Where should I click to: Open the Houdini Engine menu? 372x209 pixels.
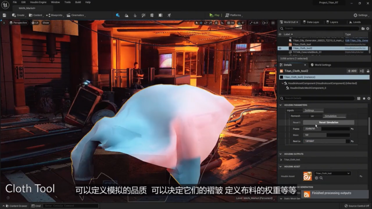click(x=38, y=2)
